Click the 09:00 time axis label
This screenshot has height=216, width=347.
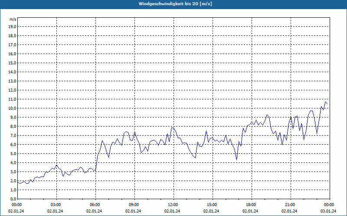click(x=134, y=205)
